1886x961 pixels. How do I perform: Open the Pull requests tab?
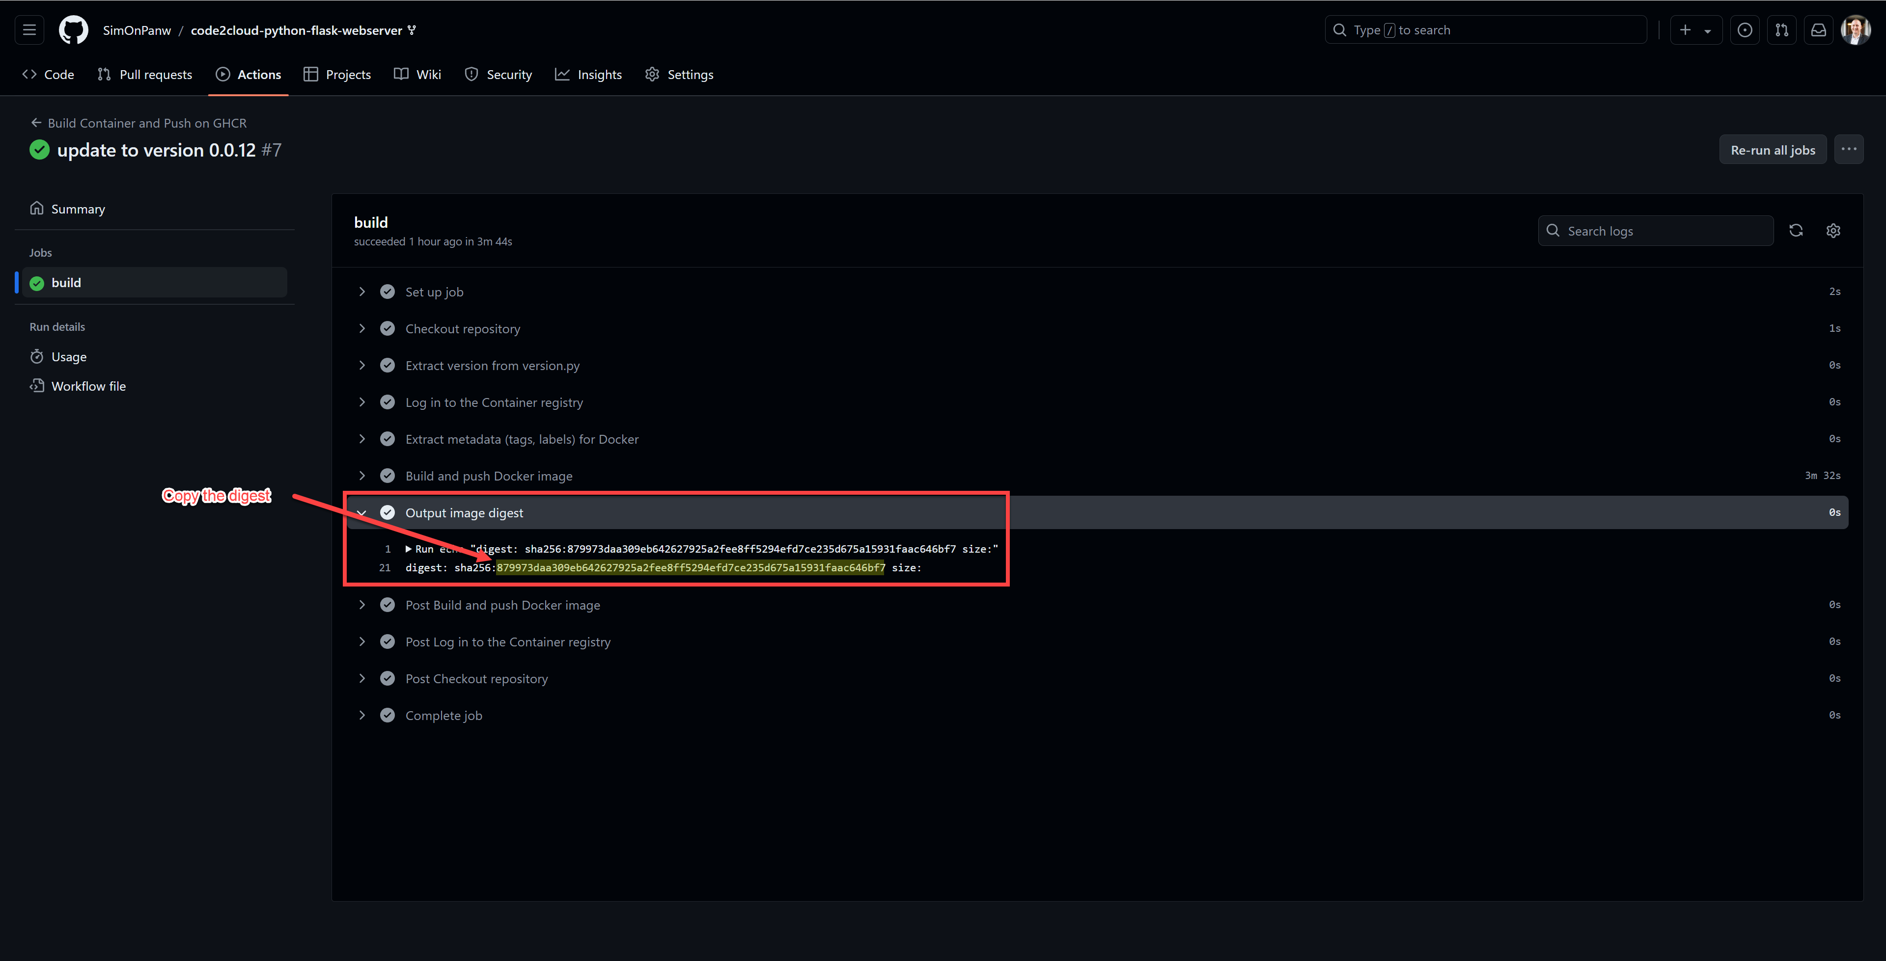click(145, 75)
